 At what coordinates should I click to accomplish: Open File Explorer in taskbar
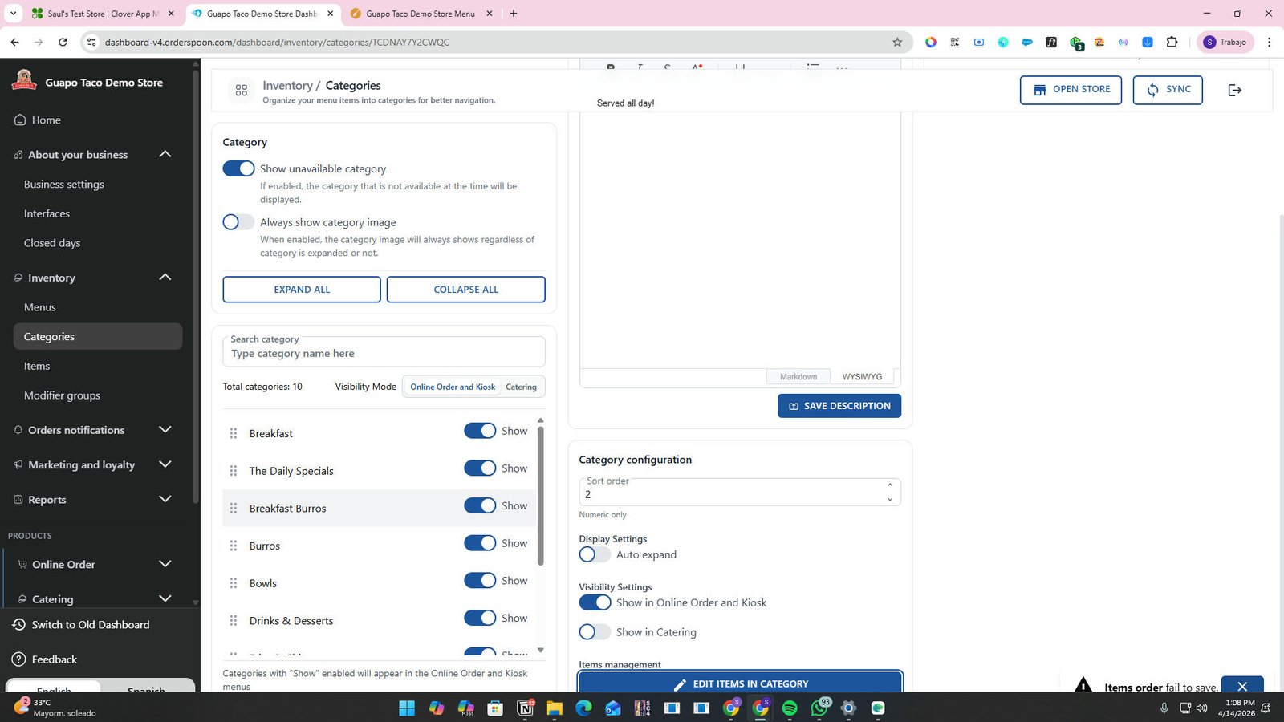pyautogui.click(x=554, y=708)
